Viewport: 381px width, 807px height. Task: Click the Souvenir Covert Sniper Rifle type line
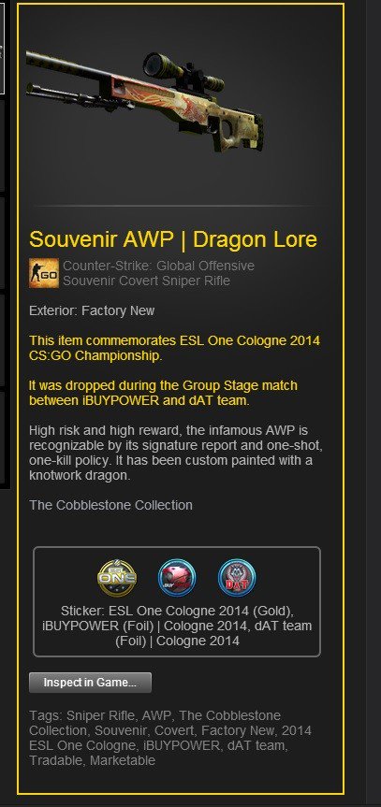coord(146,281)
